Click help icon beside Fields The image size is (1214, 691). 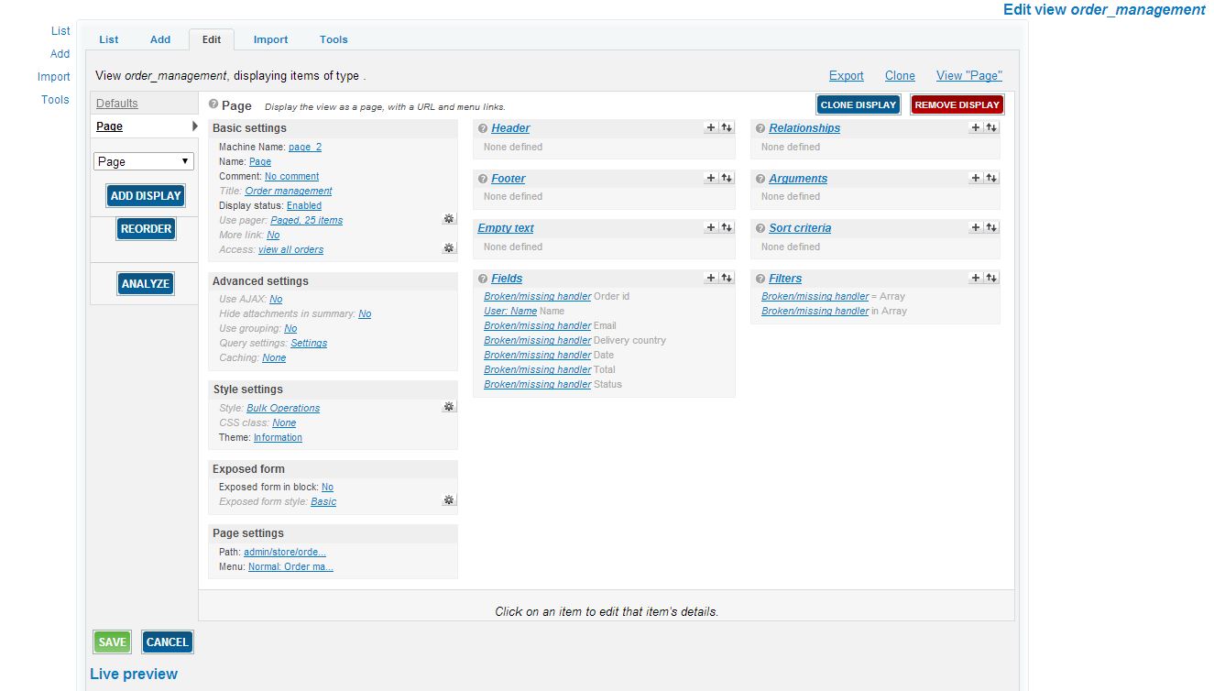[483, 279]
